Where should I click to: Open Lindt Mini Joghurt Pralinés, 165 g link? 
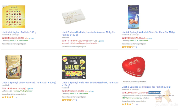tap(19, 32)
